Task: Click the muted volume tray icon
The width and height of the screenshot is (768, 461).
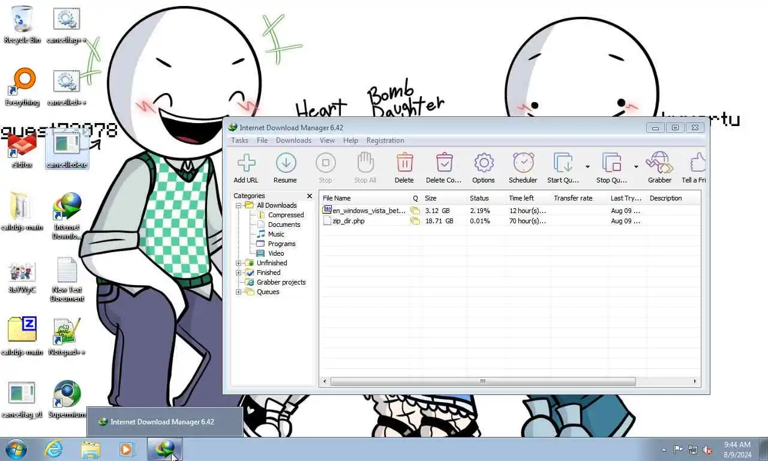Action: [x=708, y=450]
